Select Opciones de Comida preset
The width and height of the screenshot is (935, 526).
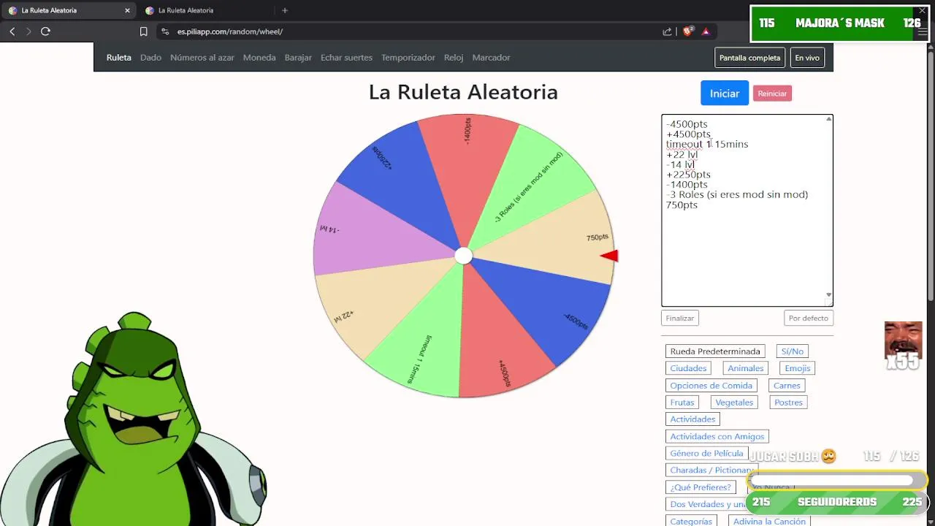(711, 386)
